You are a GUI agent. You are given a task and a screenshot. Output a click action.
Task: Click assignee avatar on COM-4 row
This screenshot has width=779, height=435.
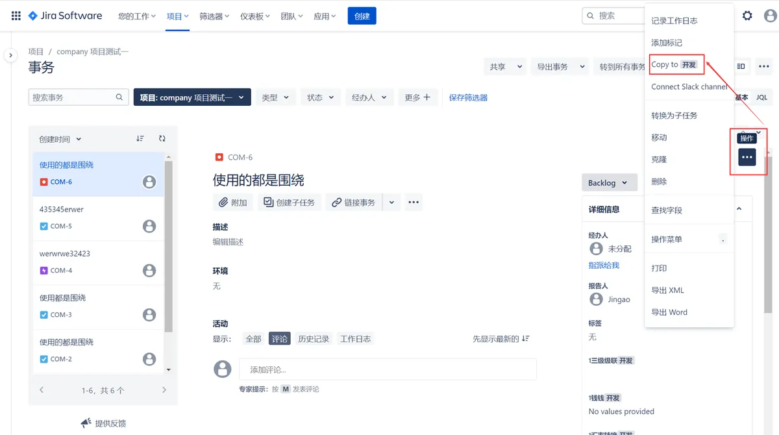coord(149,270)
